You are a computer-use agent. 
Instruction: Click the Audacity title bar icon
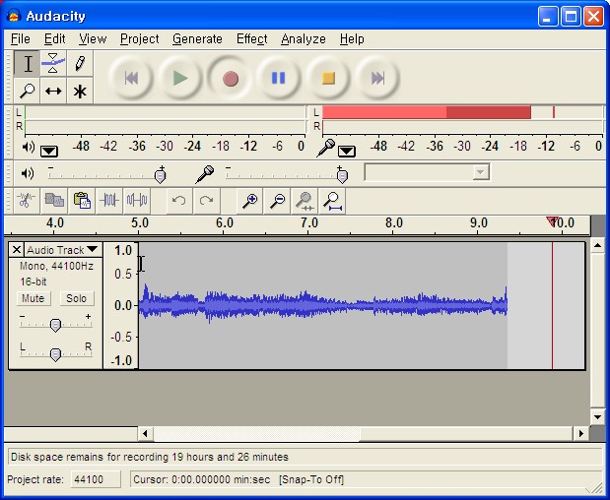pos(14,16)
